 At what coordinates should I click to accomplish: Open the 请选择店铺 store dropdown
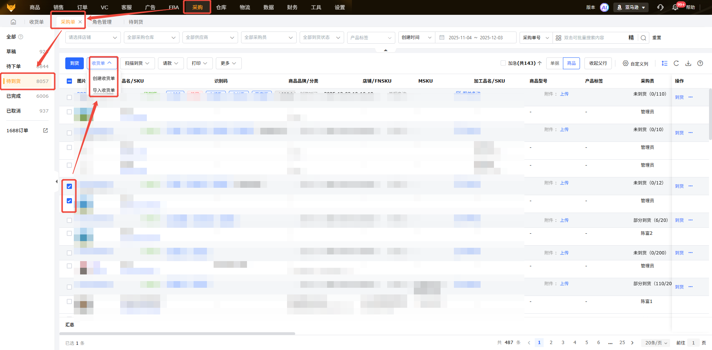click(93, 37)
